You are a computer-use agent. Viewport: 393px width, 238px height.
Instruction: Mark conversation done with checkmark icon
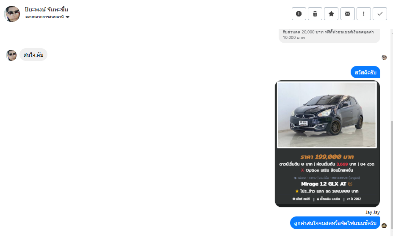point(380,14)
